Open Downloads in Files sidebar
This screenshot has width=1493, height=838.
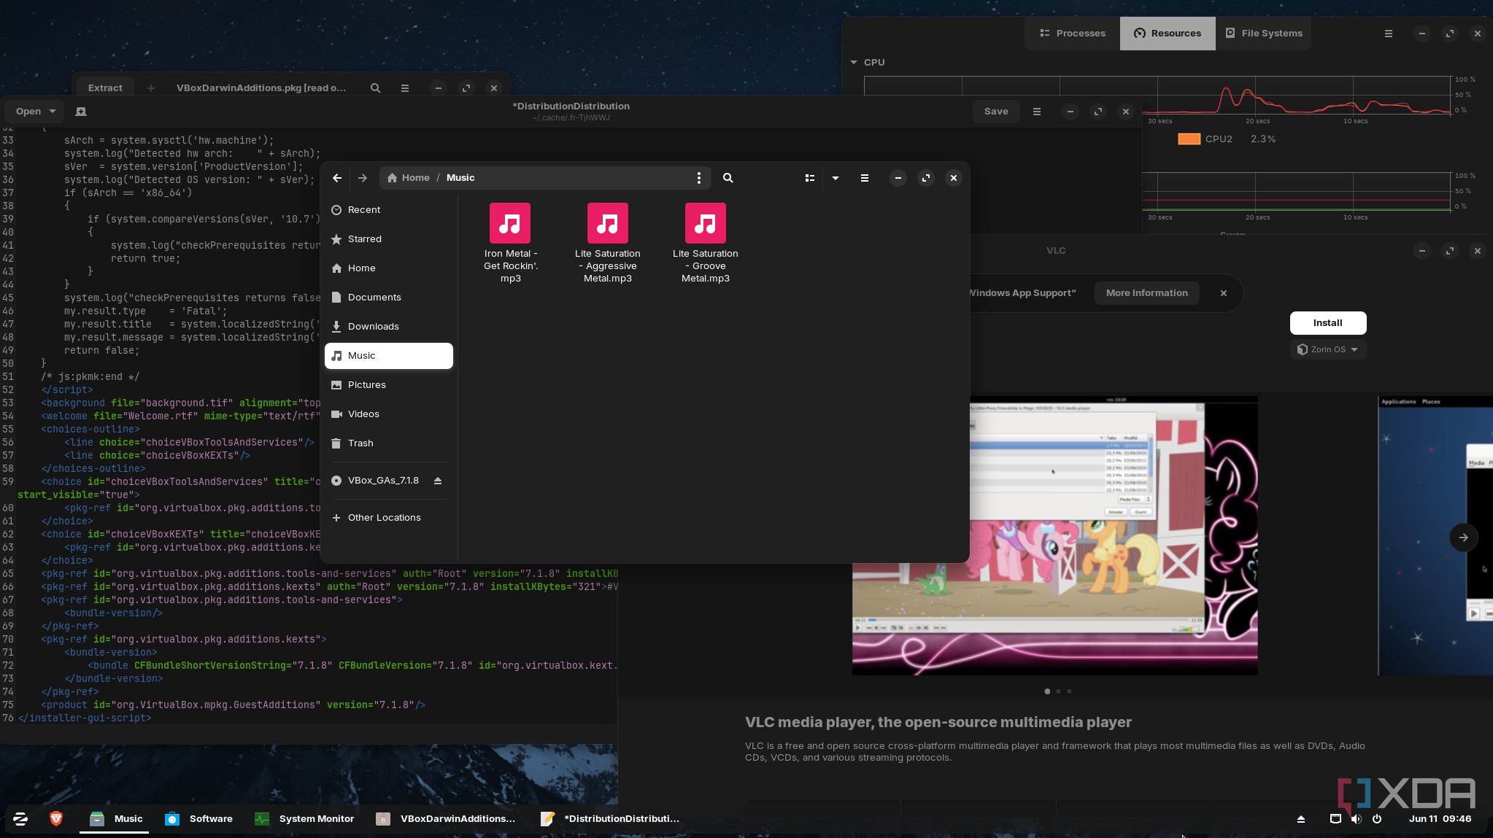389,327
